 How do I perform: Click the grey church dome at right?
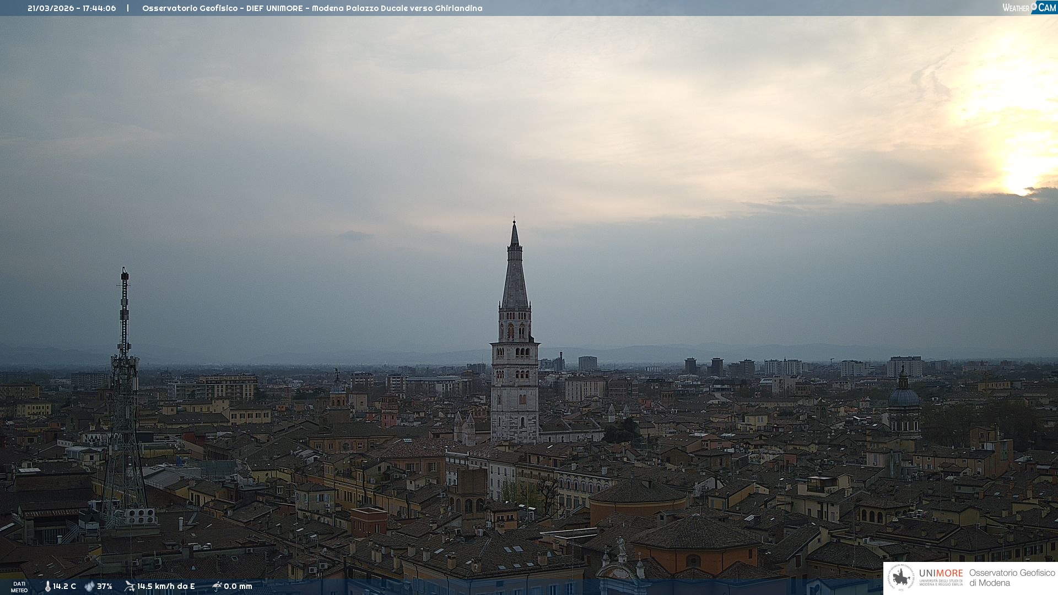(904, 398)
